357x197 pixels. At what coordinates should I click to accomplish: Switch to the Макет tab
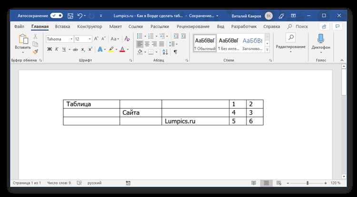tap(116, 27)
